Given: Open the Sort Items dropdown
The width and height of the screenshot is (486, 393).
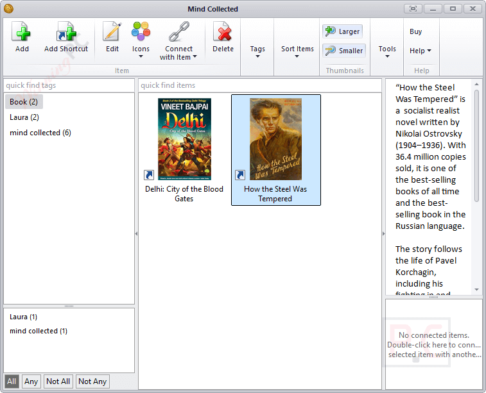Looking at the screenshot, I should tap(297, 51).
